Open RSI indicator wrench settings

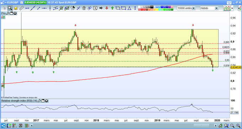pyautogui.click(x=39, y=101)
